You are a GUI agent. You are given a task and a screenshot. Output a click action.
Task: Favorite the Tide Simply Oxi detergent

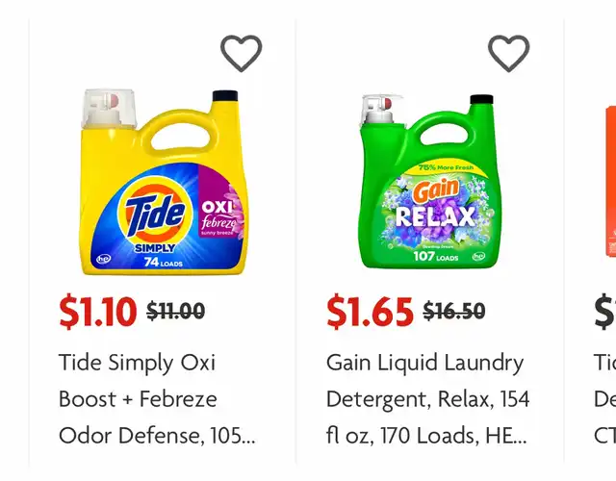tap(241, 53)
